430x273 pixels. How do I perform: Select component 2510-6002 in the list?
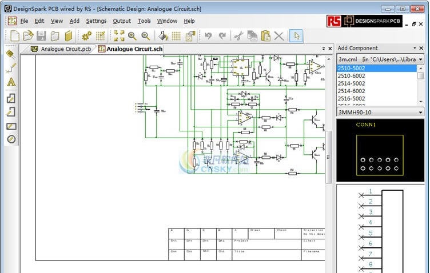(376, 76)
